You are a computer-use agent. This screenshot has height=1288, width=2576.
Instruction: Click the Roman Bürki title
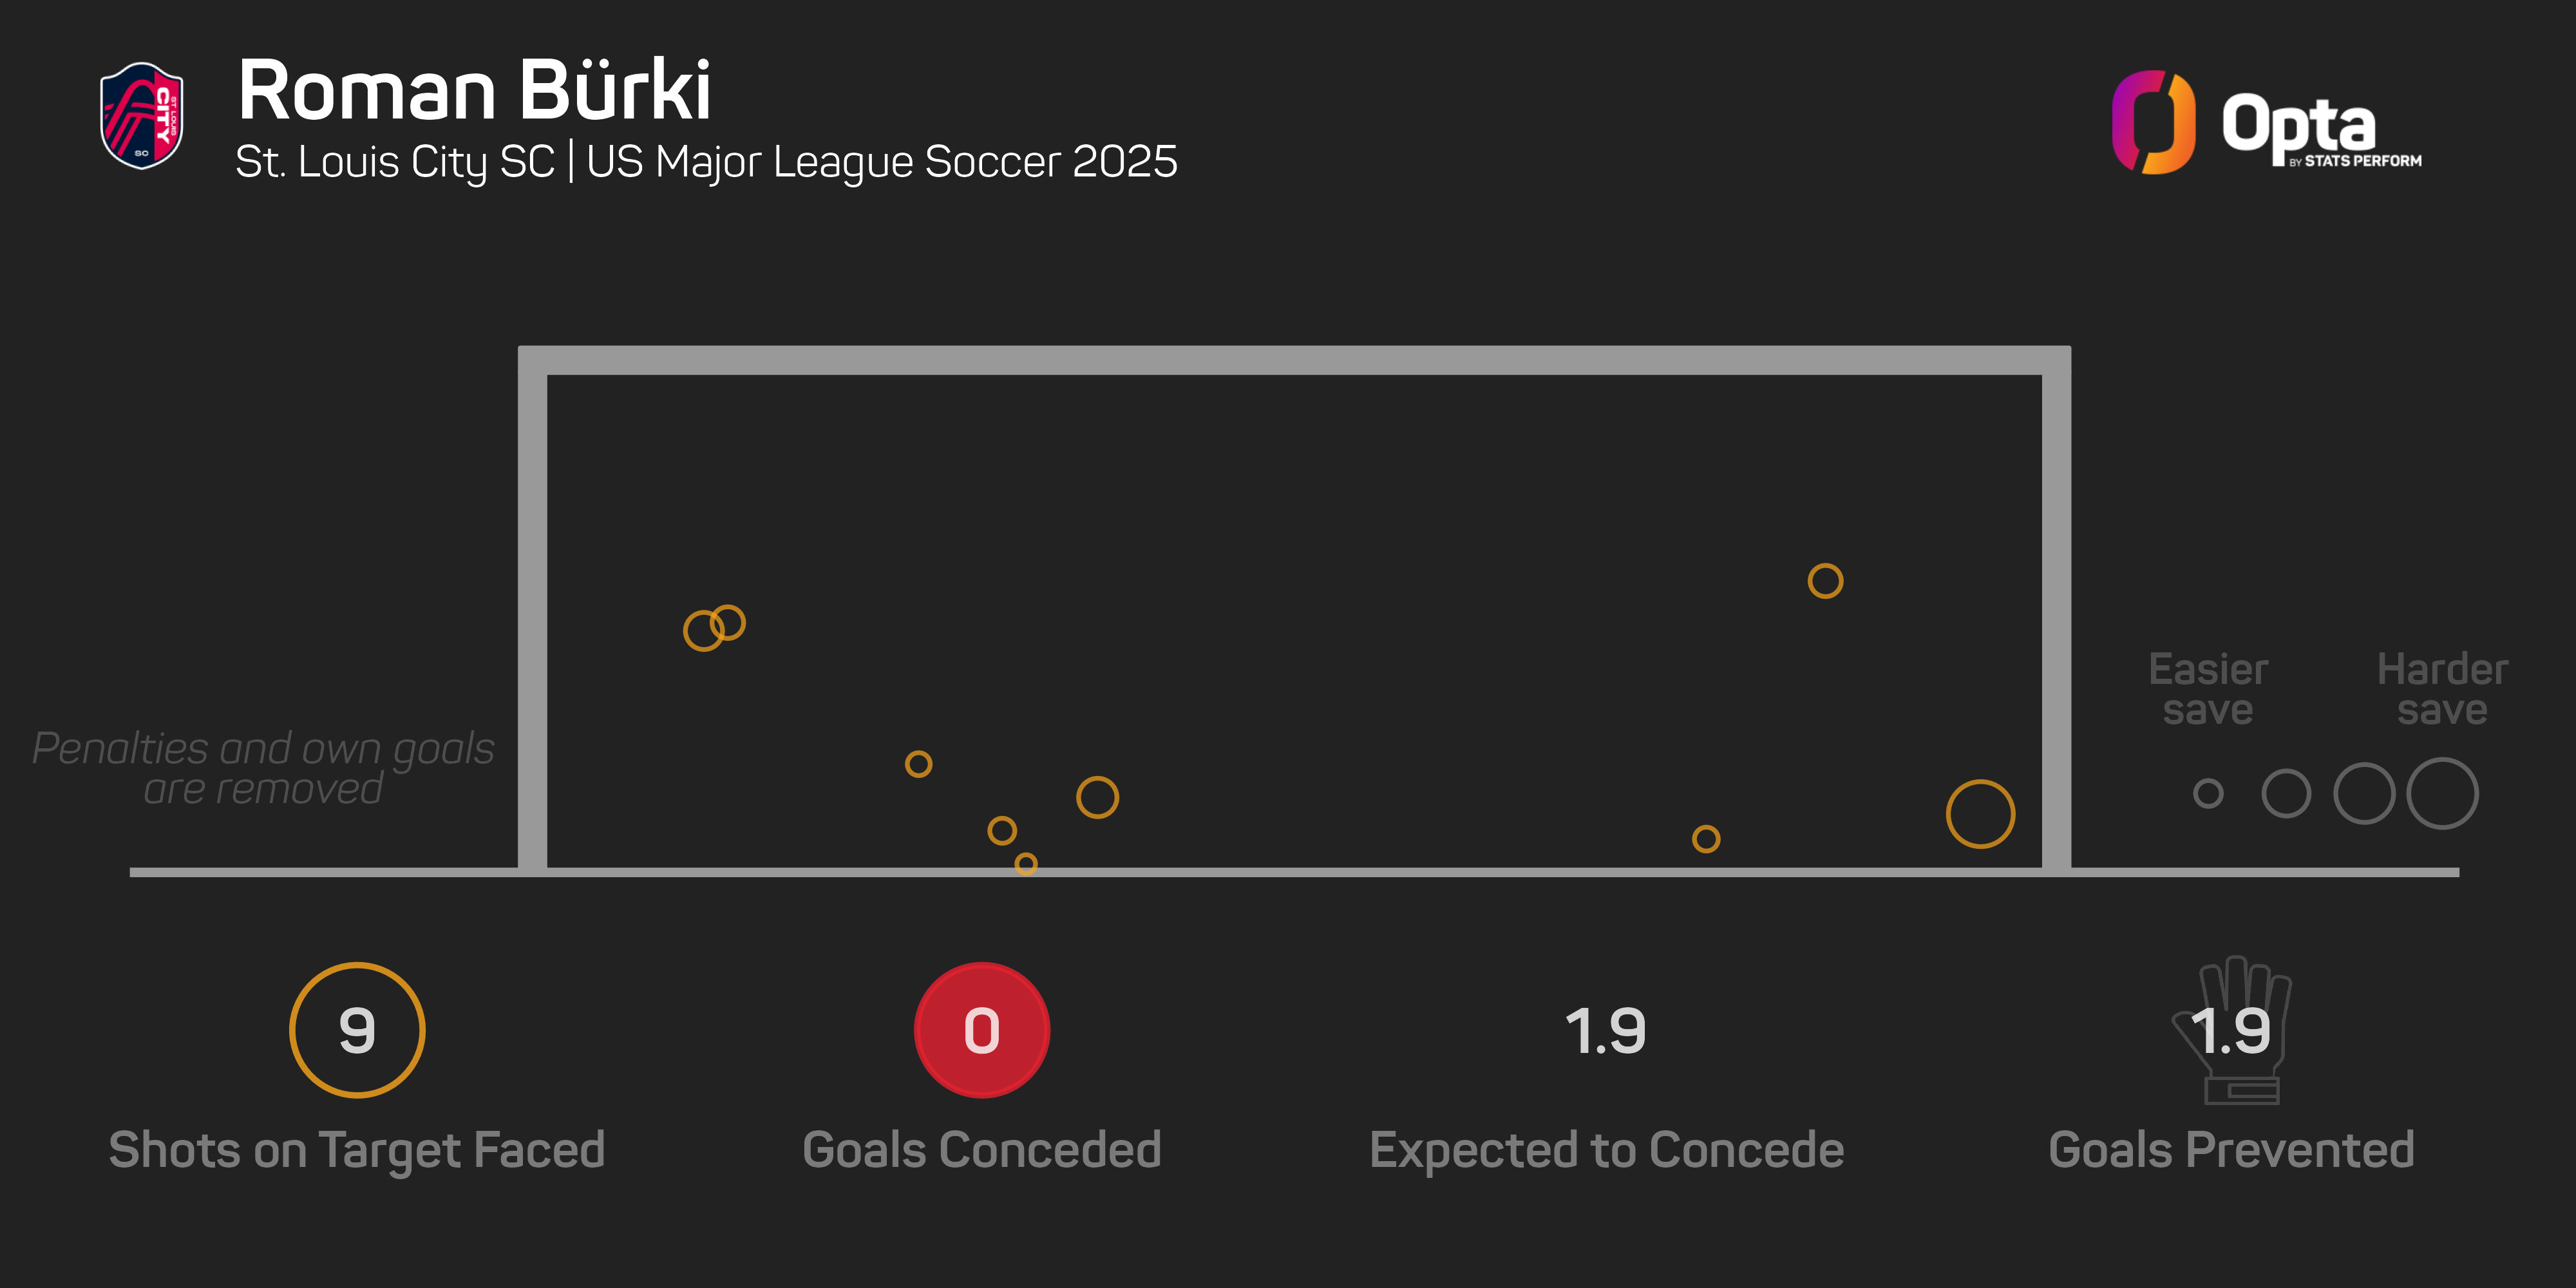click(474, 90)
